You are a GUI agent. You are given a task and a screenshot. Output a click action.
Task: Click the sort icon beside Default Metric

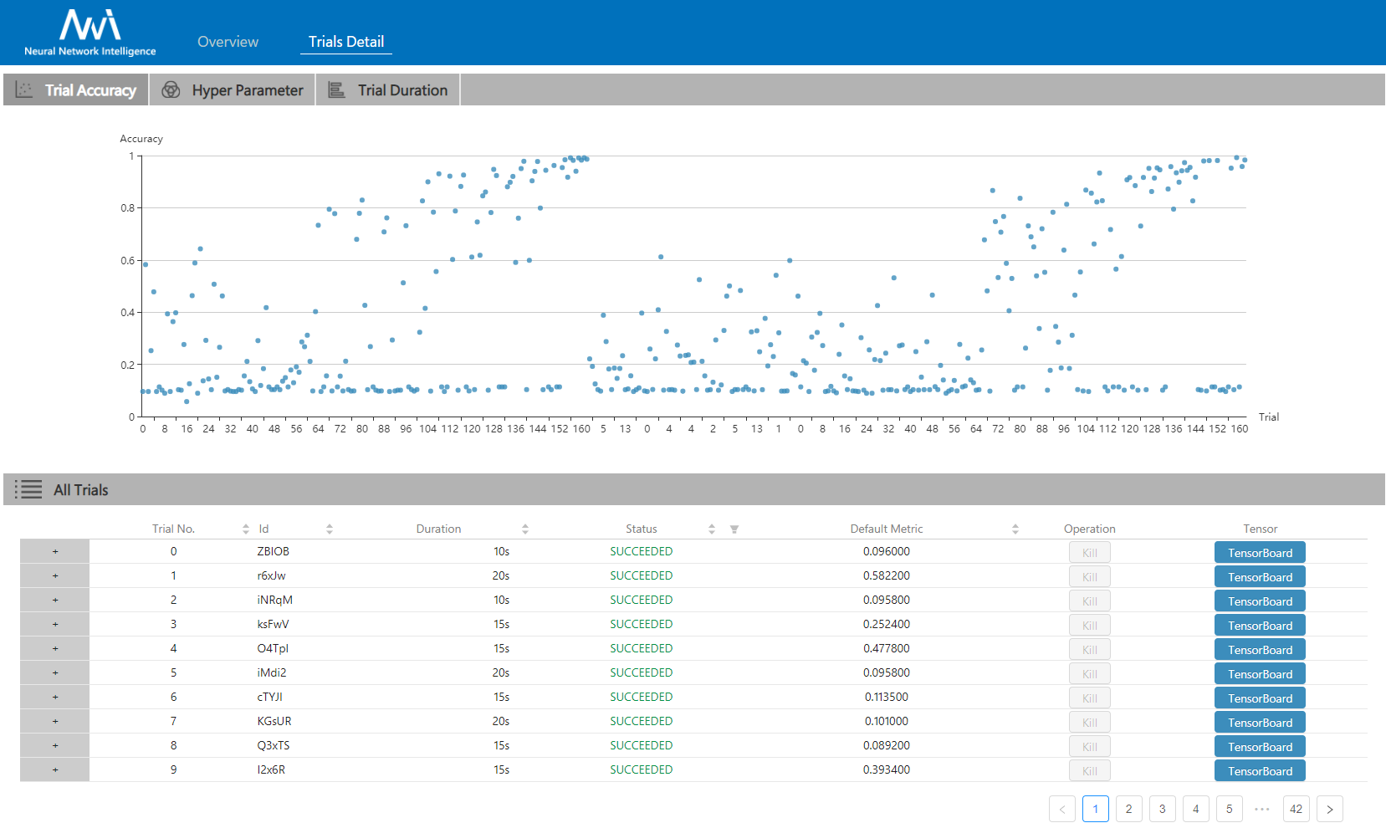(1015, 529)
